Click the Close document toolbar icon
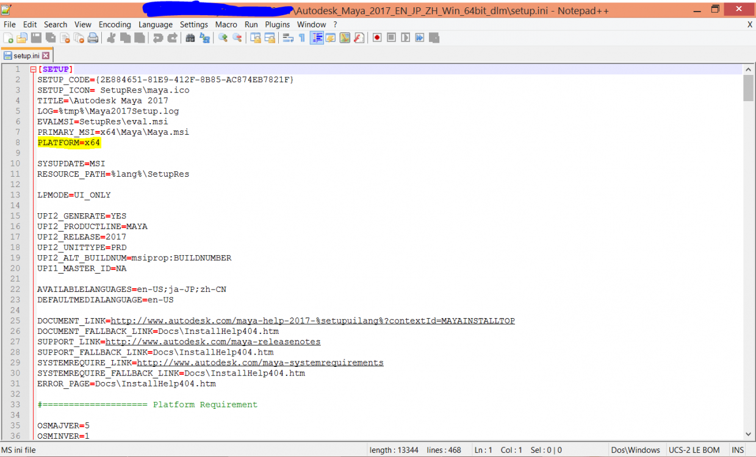 coord(65,38)
